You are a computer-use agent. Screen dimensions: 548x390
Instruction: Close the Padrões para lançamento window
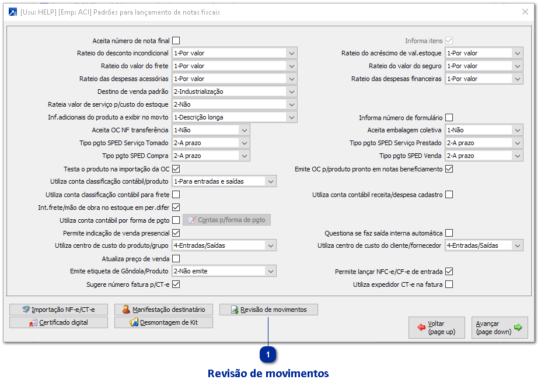pos(525,12)
